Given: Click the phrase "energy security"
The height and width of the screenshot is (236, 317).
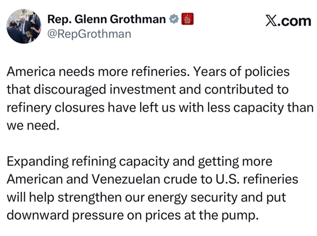Looking at the screenshot, I should pos(193,197).
